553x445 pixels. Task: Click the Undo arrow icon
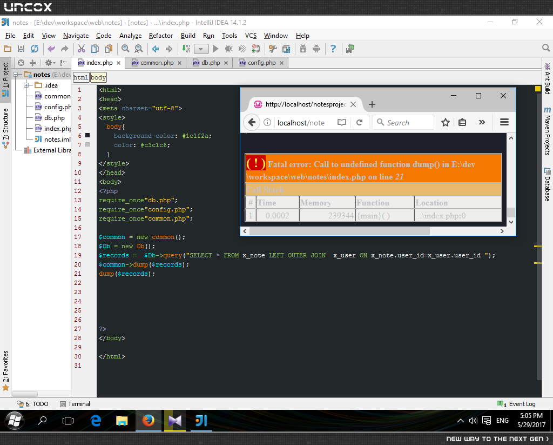(51, 49)
